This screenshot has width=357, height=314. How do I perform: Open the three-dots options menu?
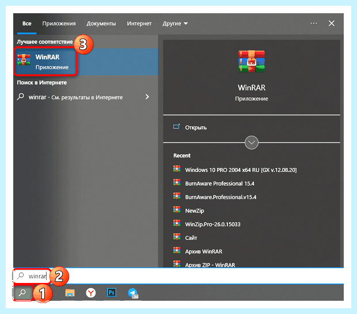[313, 23]
